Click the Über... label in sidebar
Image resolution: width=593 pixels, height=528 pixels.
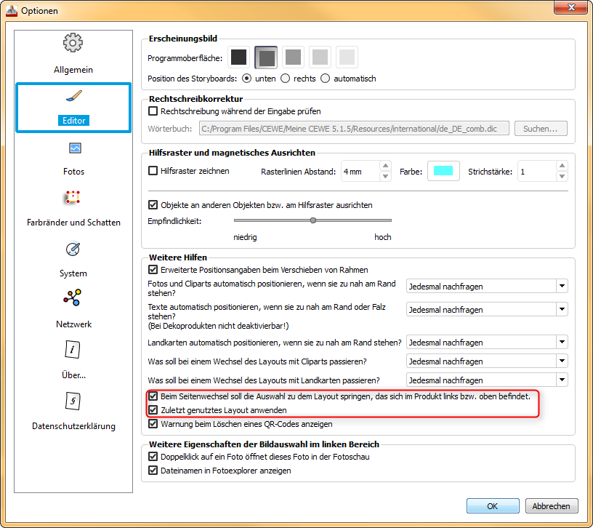point(73,375)
